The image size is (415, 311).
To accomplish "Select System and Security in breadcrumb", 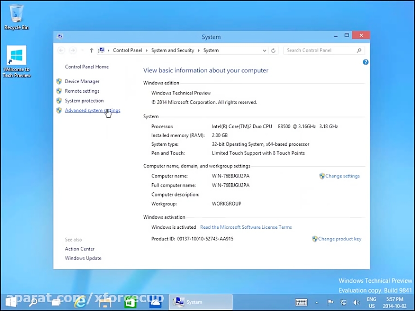I will point(172,50).
